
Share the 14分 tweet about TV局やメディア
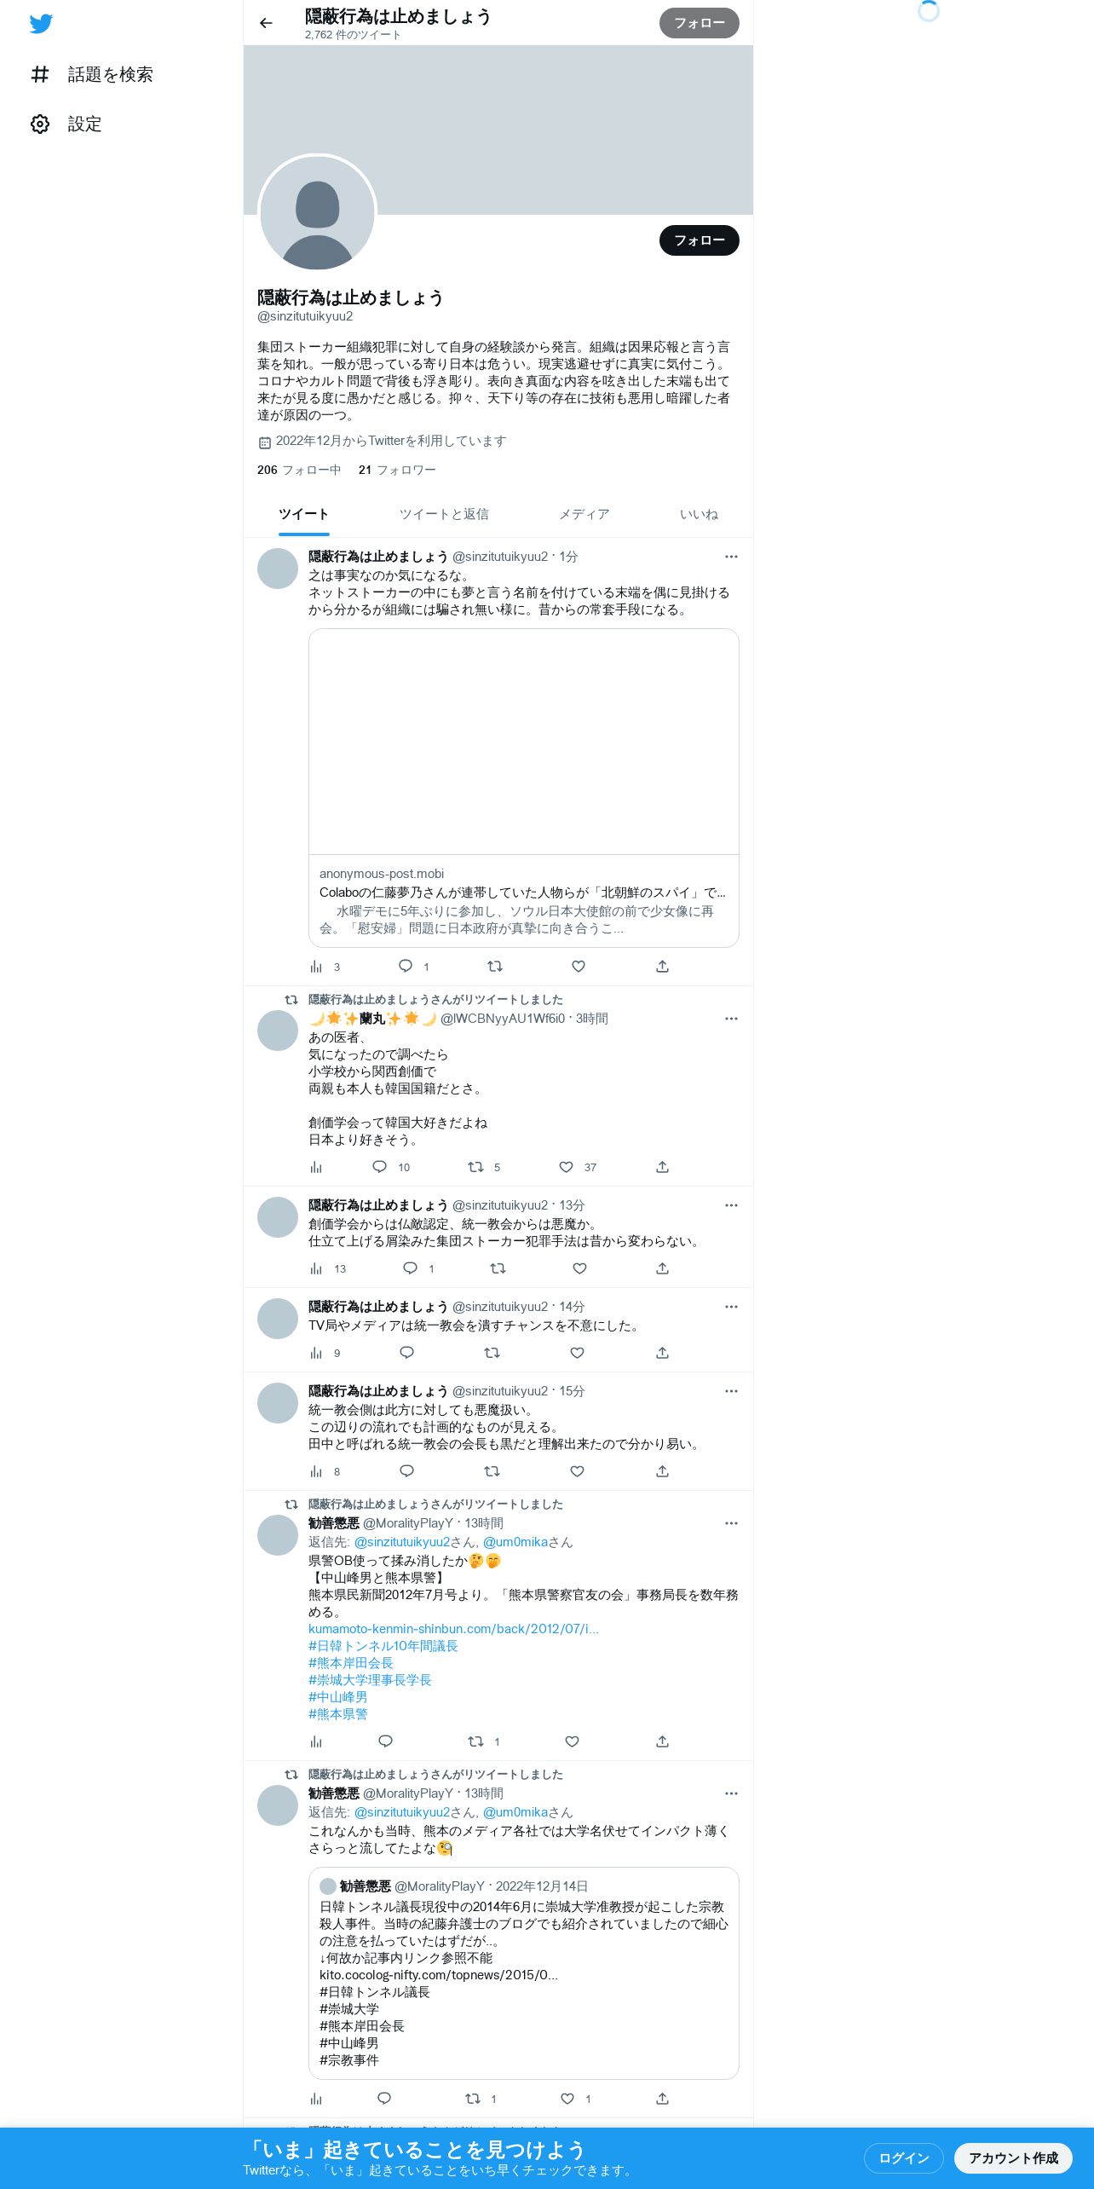pos(662,1352)
